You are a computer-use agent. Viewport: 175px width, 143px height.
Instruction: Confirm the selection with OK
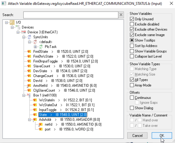pyautogui.click(x=162, y=135)
